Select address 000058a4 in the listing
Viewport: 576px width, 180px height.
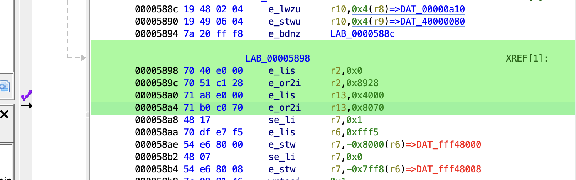157,108
